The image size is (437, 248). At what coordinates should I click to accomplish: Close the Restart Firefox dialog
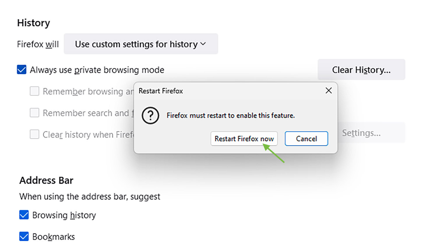329,91
